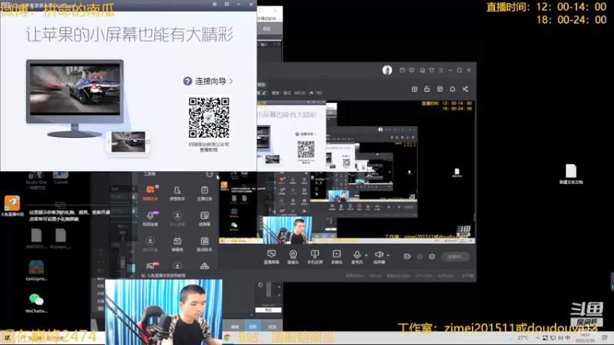Show hidden tray icons caret
Viewport: 614px width, 345px height.
pyautogui.click(x=537, y=337)
